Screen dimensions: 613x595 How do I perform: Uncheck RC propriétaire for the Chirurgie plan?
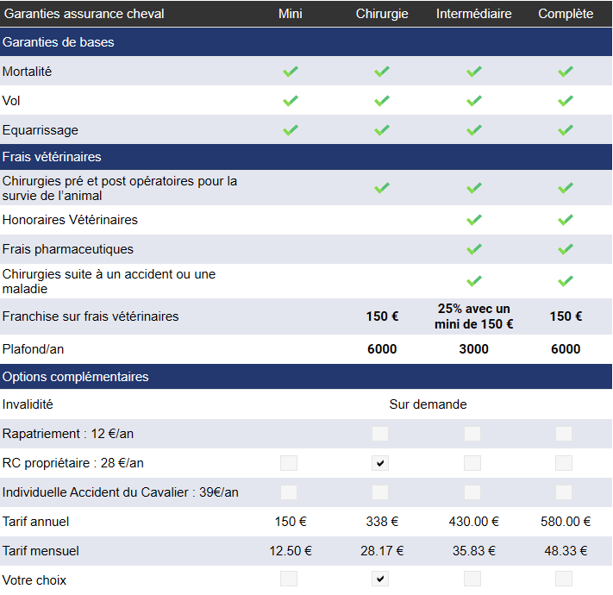(x=380, y=463)
